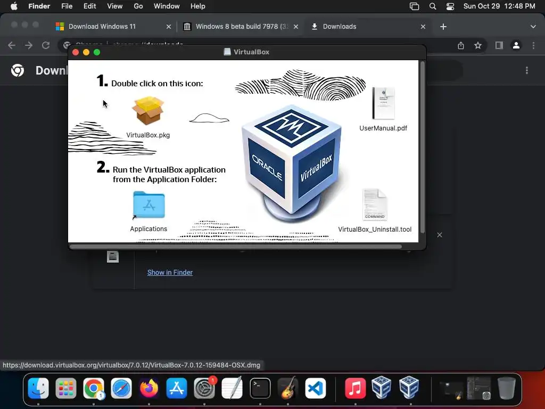Open Visual Studio Code from the Dock
Screen dimensions: 545x409
click(316, 388)
